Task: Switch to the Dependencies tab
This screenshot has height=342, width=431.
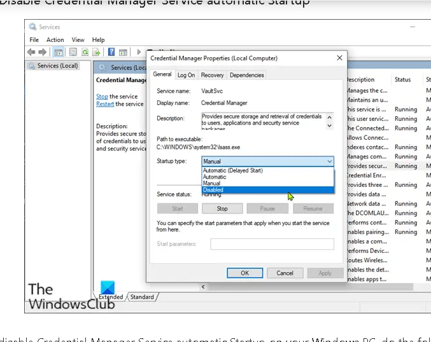Action: [246, 75]
